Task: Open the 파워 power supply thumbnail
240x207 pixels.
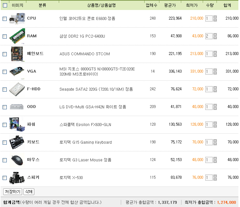Action: (x=17, y=124)
